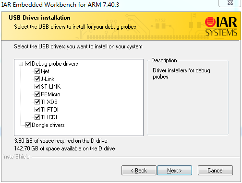Click the IAR Systems logo
The height and width of the screenshot is (183, 242).
(x=221, y=26)
